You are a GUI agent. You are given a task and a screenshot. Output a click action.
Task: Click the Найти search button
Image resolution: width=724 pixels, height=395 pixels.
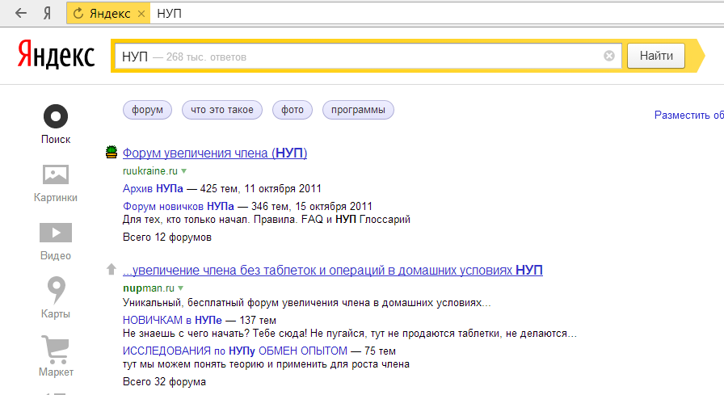click(655, 56)
